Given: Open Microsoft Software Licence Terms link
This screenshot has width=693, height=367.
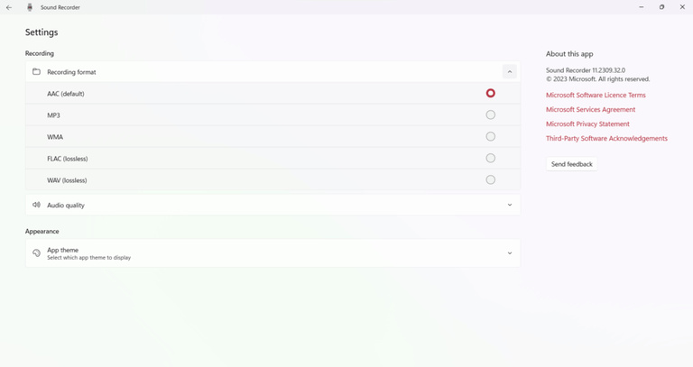Looking at the screenshot, I should pos(596,95).
